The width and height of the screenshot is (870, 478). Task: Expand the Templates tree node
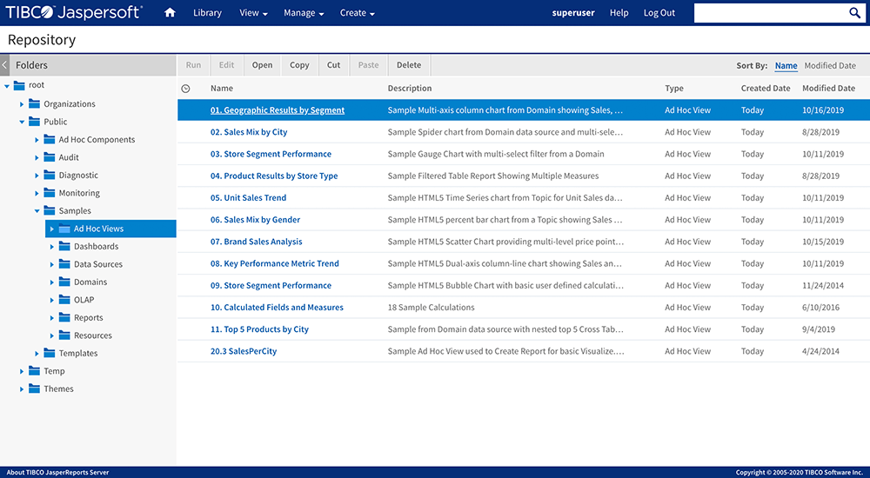(37, 353)
